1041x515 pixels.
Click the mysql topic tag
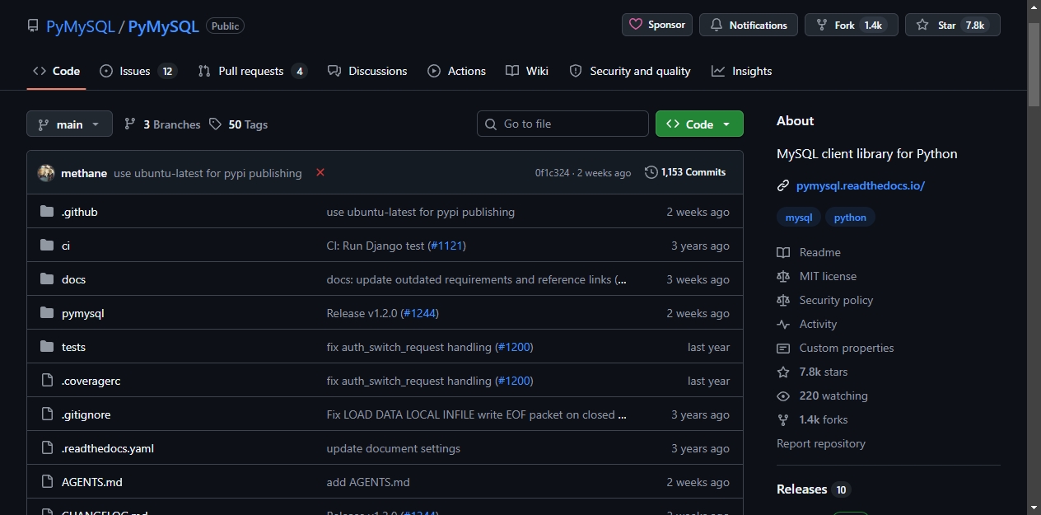(x=799, y=218)
